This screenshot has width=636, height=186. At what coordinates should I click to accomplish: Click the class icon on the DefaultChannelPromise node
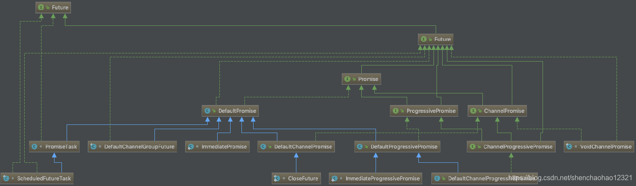click(x=263, y=146)
